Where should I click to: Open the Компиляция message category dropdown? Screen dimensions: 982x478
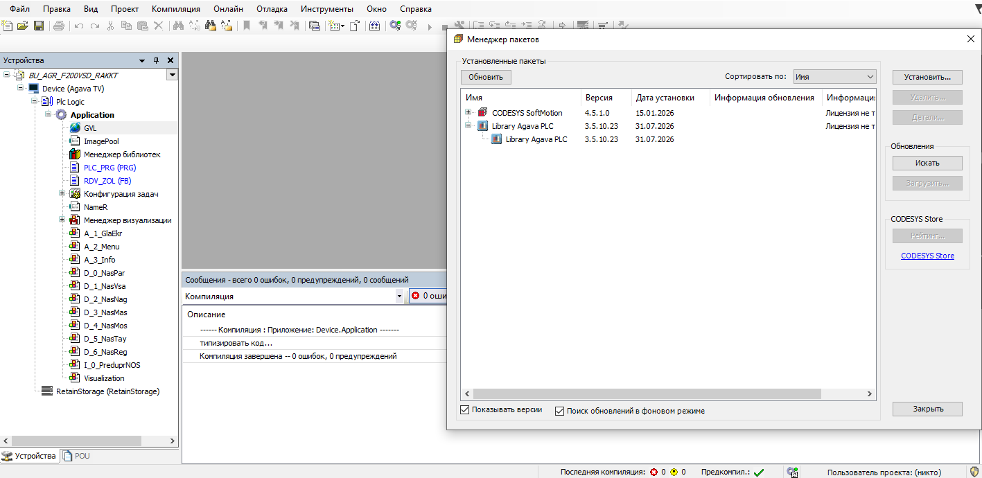[399, 296]
